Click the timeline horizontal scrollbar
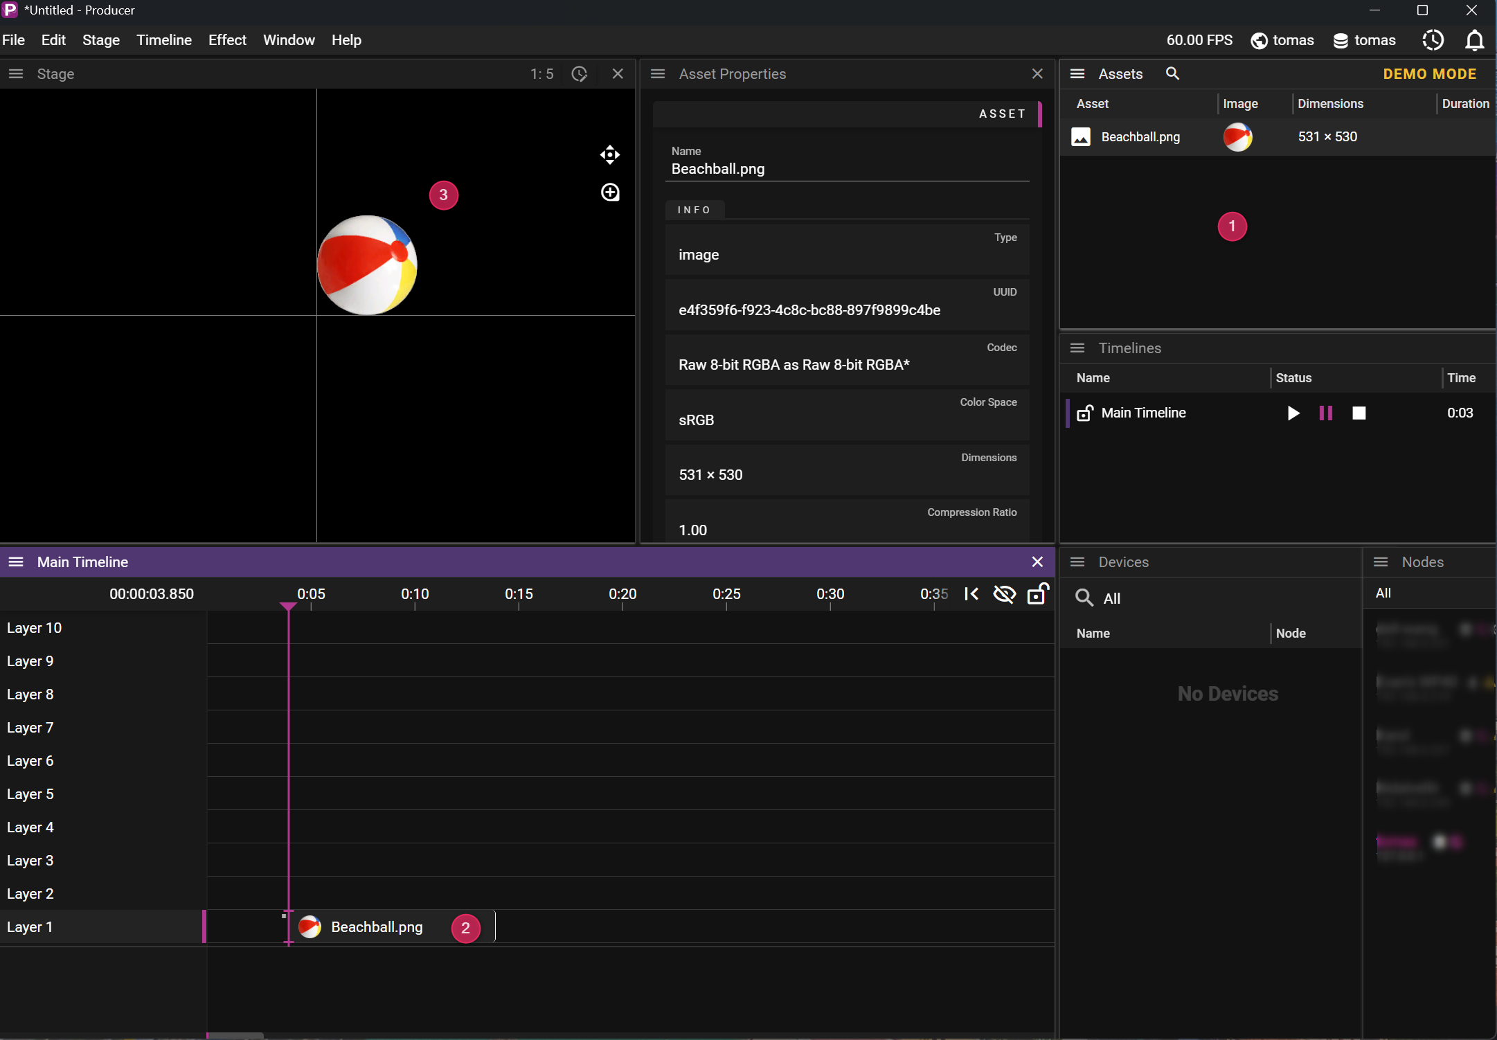This screenshot has height=1040, width=1497. (235, 1036)
